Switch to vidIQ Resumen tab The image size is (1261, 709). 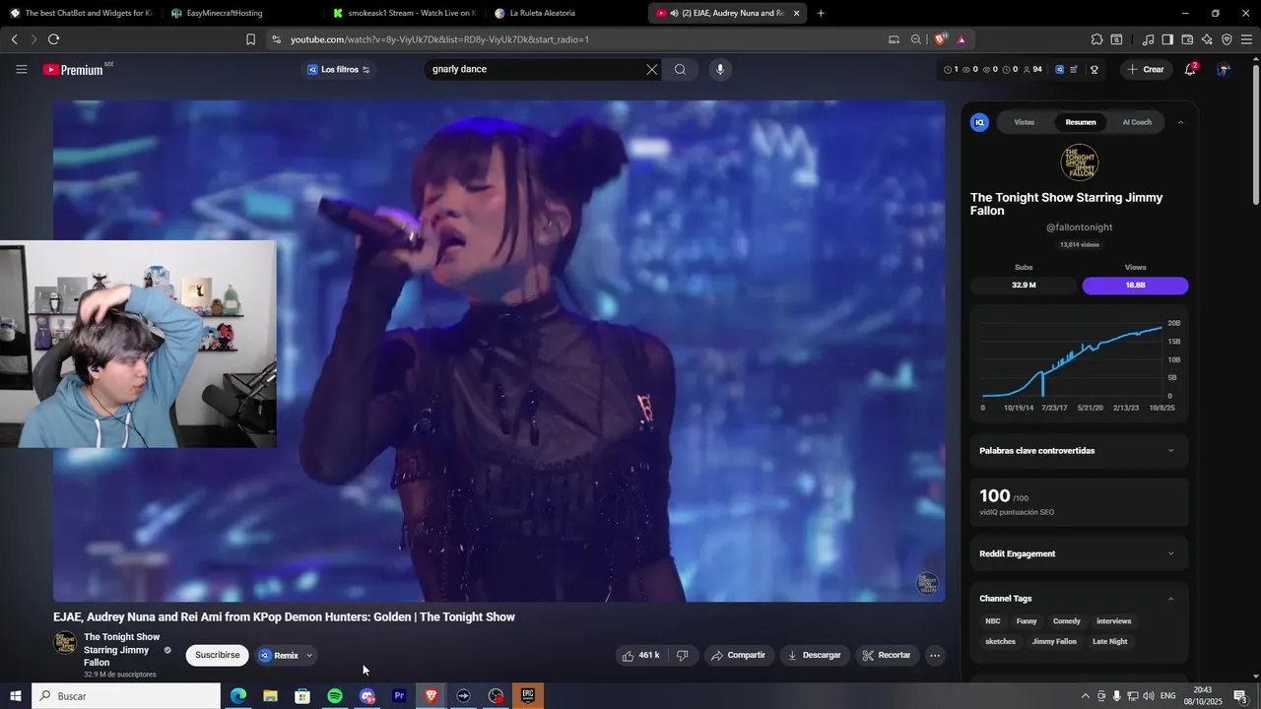[x=1081, y=122]
